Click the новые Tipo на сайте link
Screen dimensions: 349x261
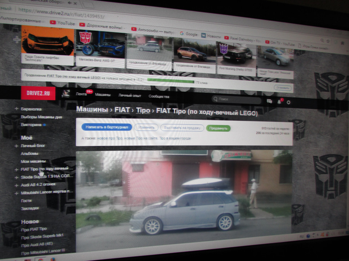pyautogui.click(x=141, y=138)
